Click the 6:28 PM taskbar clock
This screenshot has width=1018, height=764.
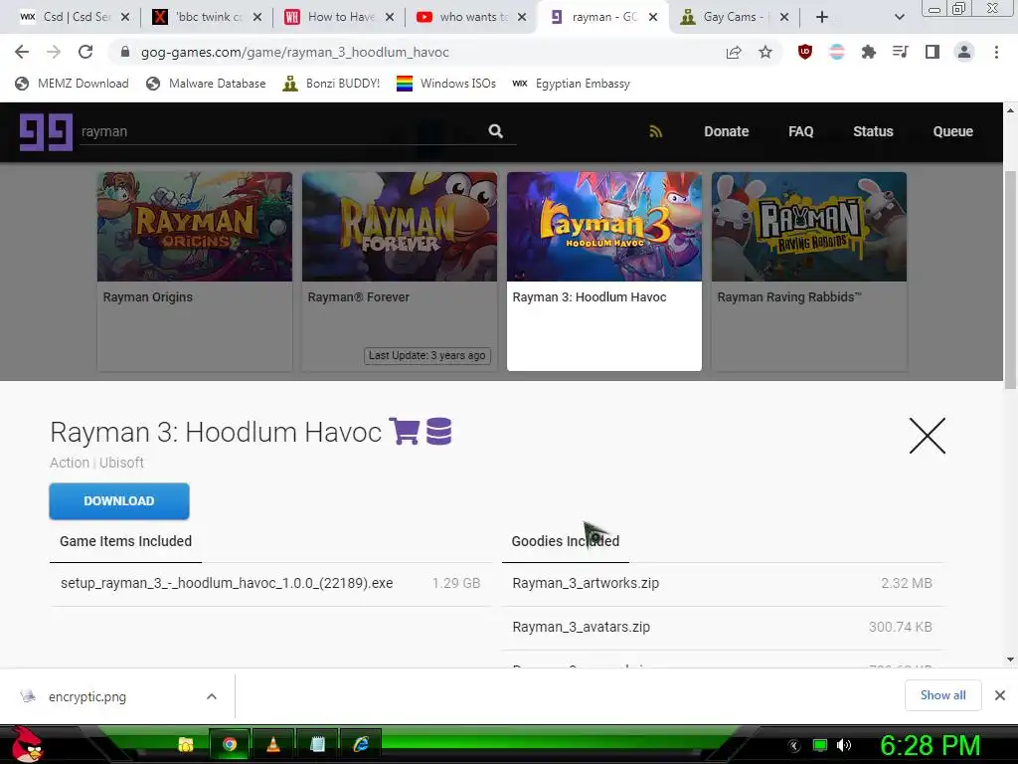(x=930, y=745)
